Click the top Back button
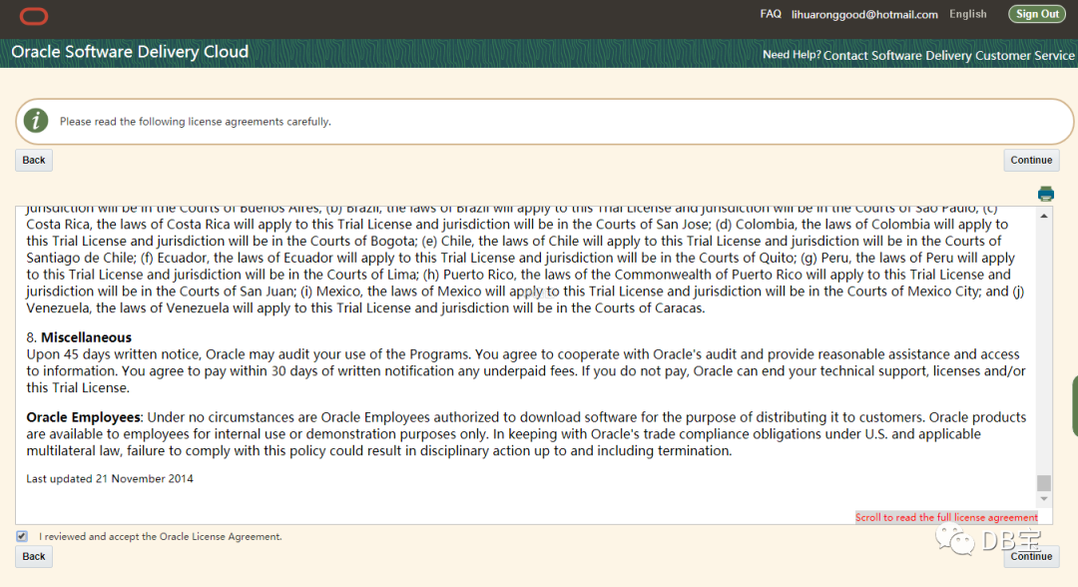 (34, 160)
